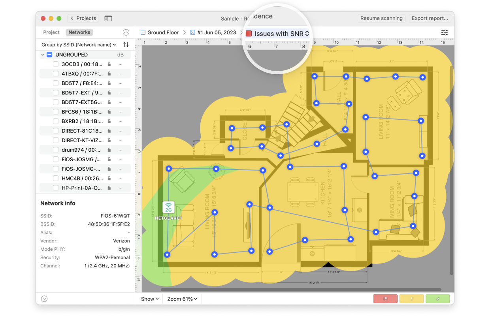Click the sort order arrows icon
This screenshot has width=490, height=316.
(x=126, y=45)
